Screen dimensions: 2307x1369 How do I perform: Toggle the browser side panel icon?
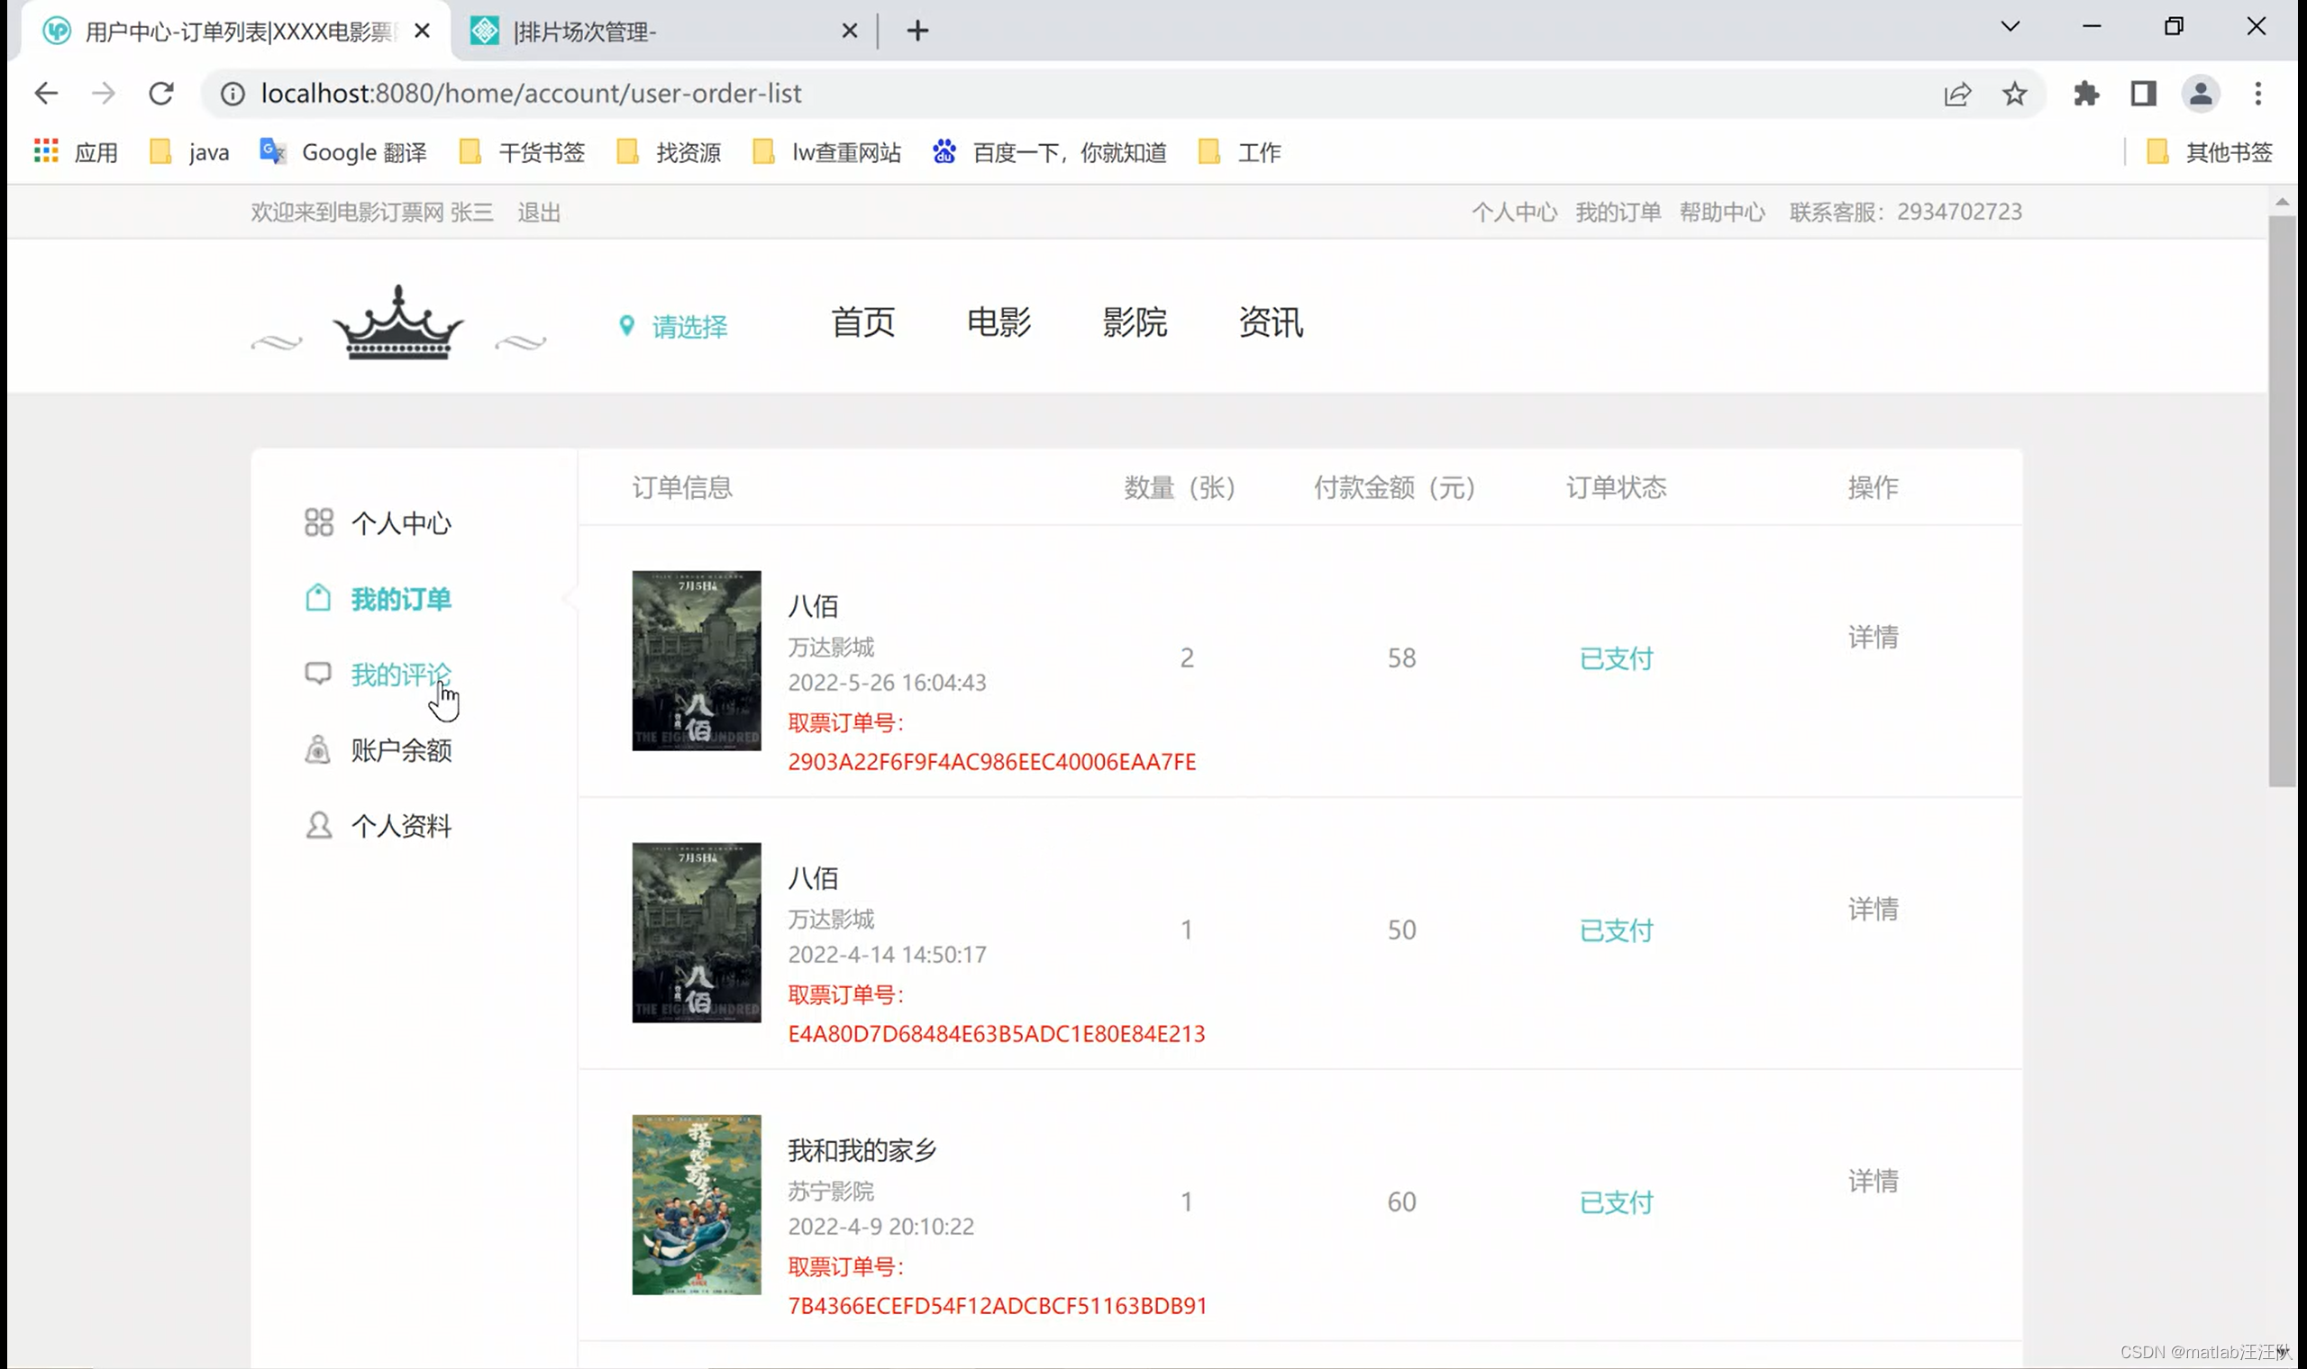click(2143, 93)
